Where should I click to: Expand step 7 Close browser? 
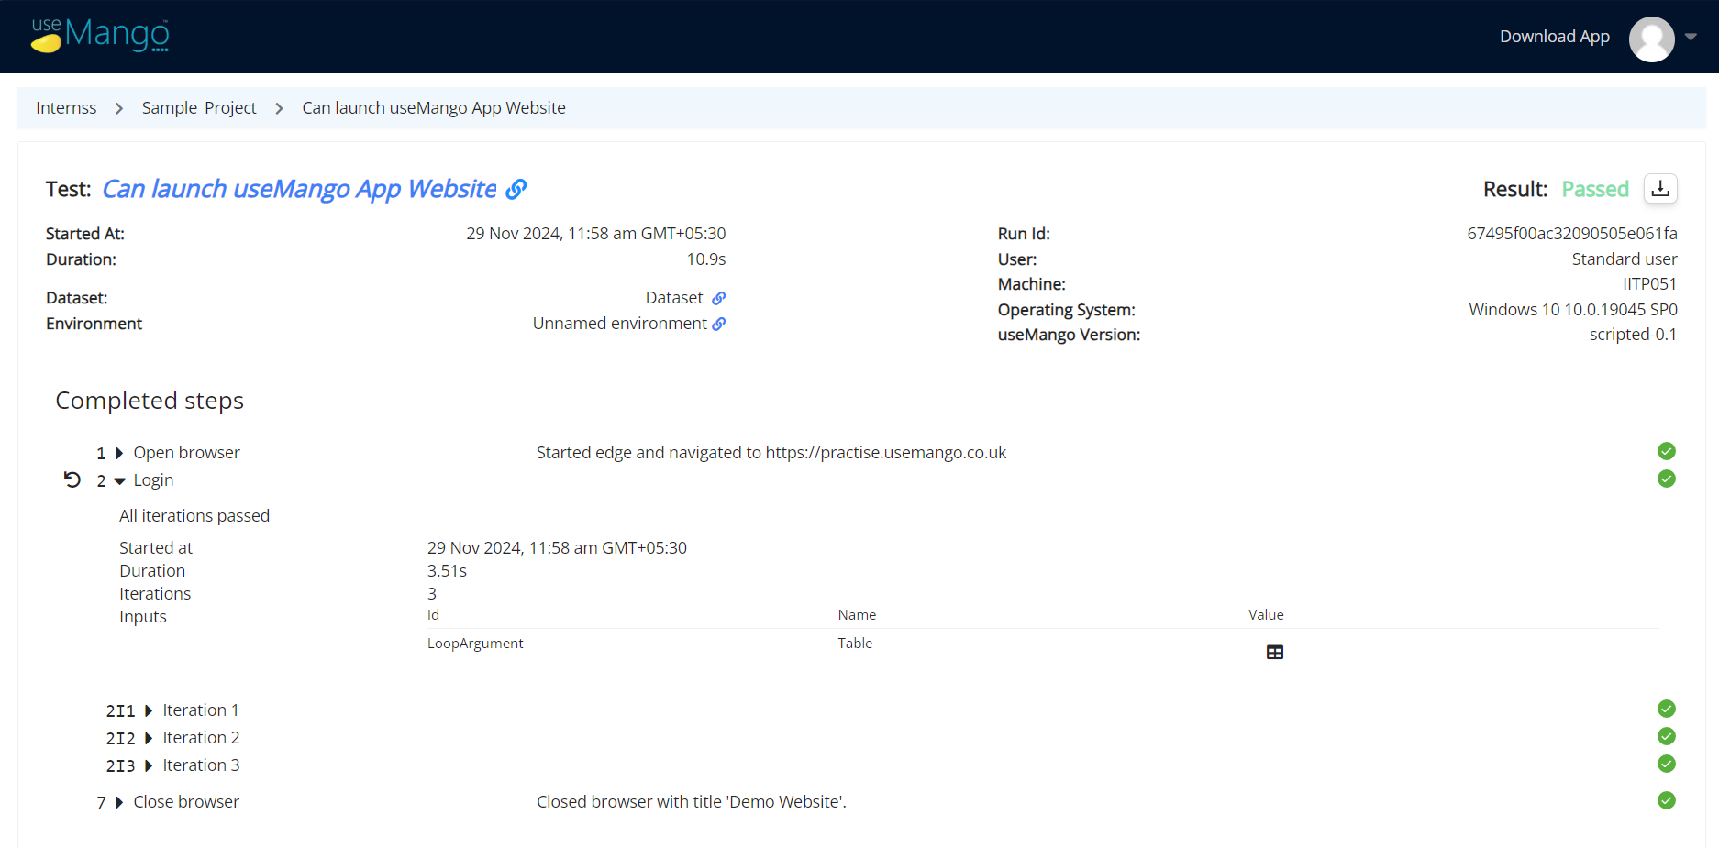point(119,803)
